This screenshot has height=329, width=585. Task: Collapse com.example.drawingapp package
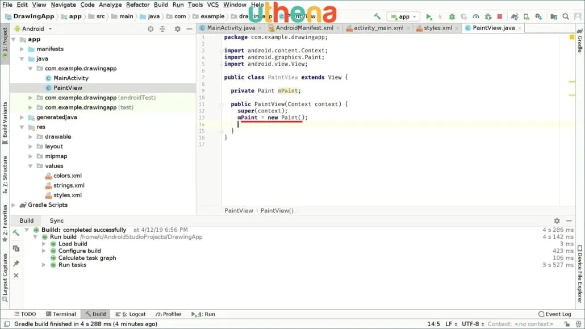point(31,68)
